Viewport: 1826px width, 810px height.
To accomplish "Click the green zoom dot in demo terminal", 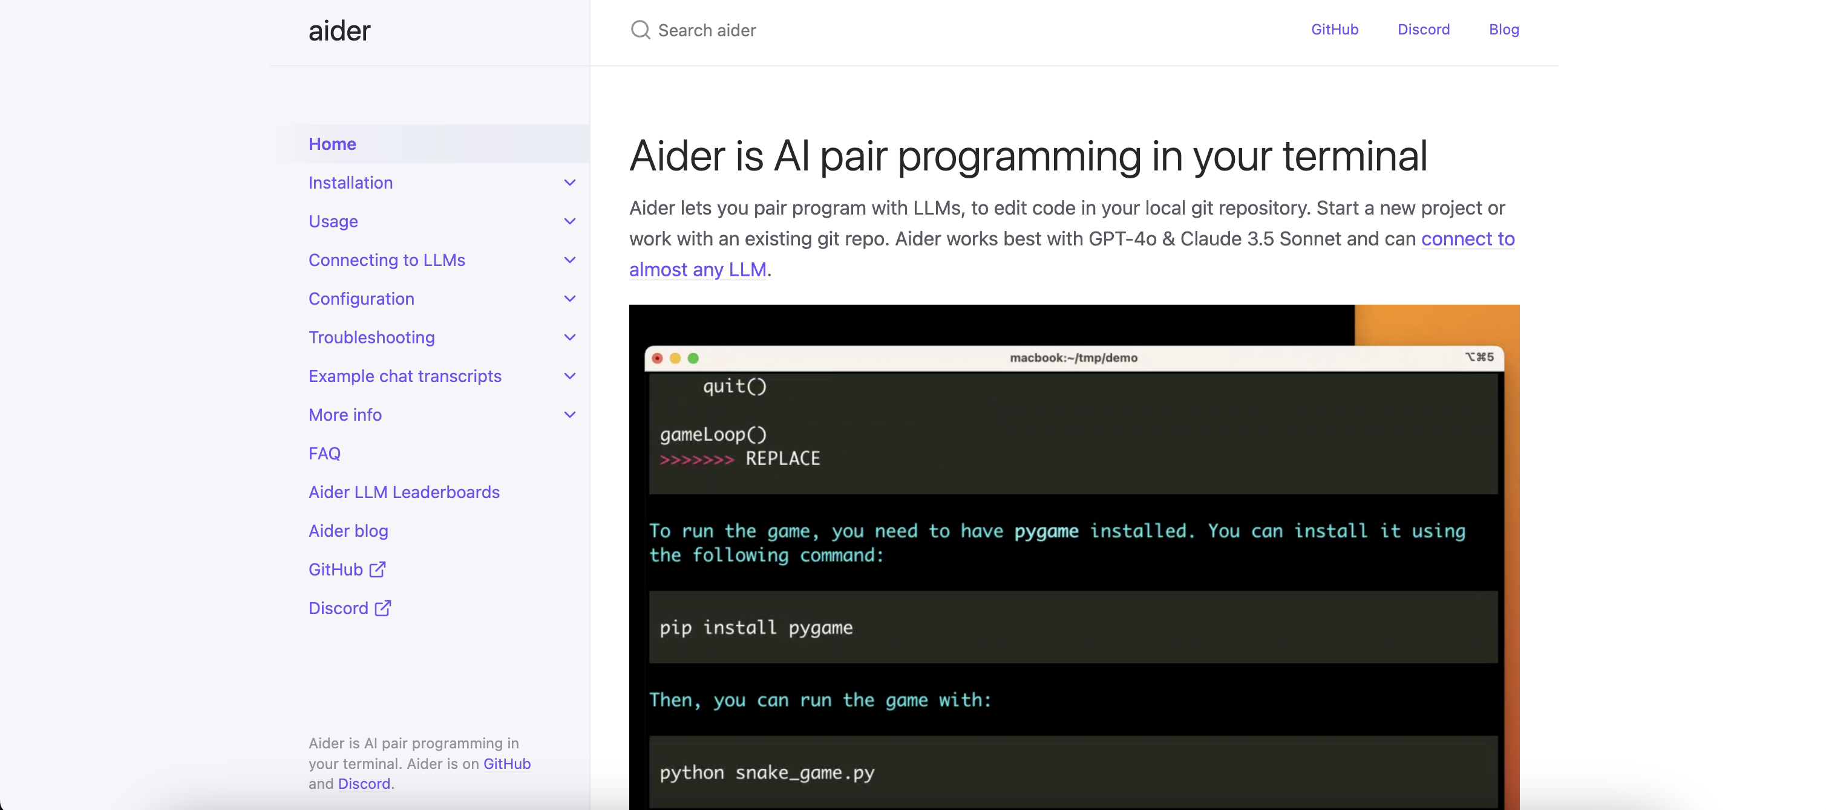I will (693, 358).
